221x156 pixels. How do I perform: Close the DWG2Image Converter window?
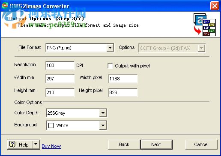[x=215, y=6]
